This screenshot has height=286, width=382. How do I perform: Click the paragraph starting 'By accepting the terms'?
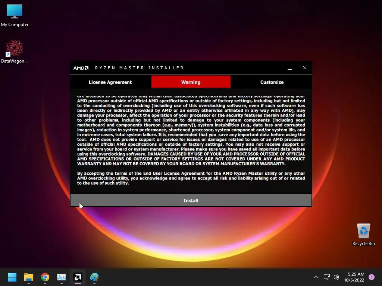(x=191, y=178)
